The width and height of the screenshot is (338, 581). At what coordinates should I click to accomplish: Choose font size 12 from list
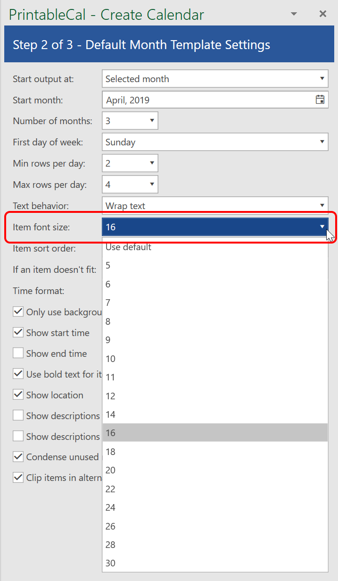111,396
